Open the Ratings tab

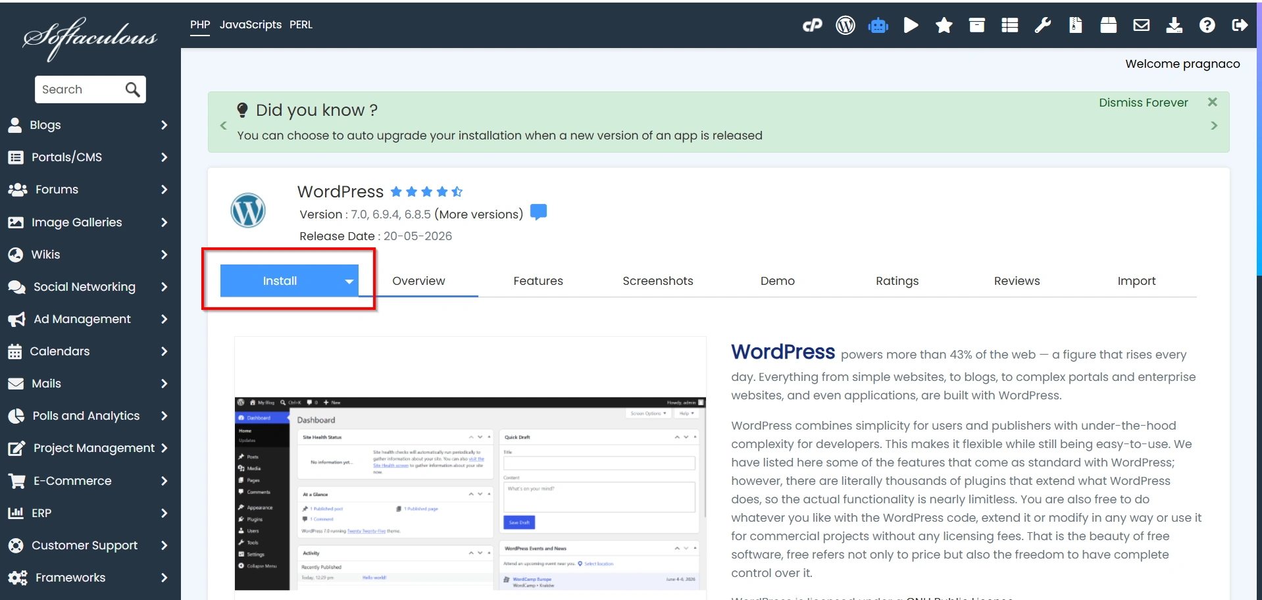pos(897,281)
